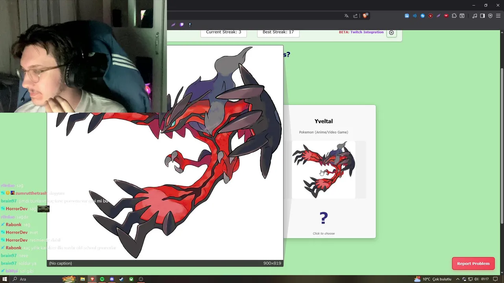
Task: Click the OBS Studio taskbar icon
Action: coord(141,279)
